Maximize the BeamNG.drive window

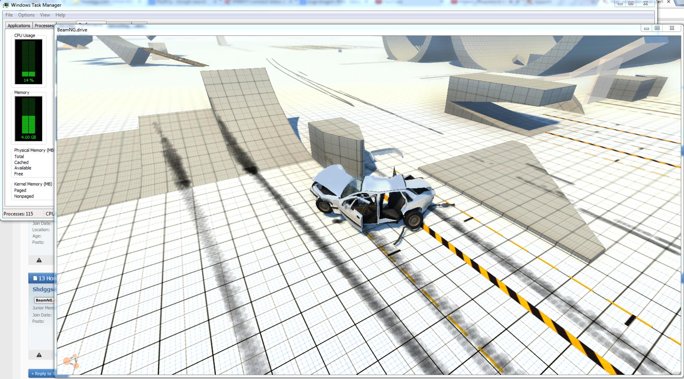(x=657, y=28)
